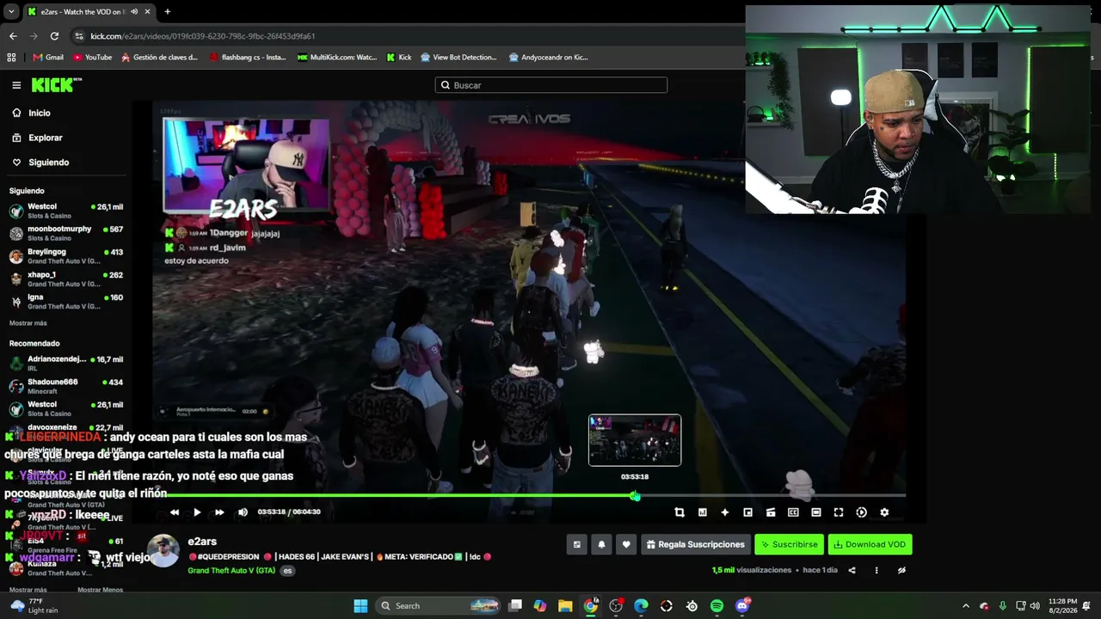
Task: Open followed channel xhapo_1
Action: [x=66, y=279]
